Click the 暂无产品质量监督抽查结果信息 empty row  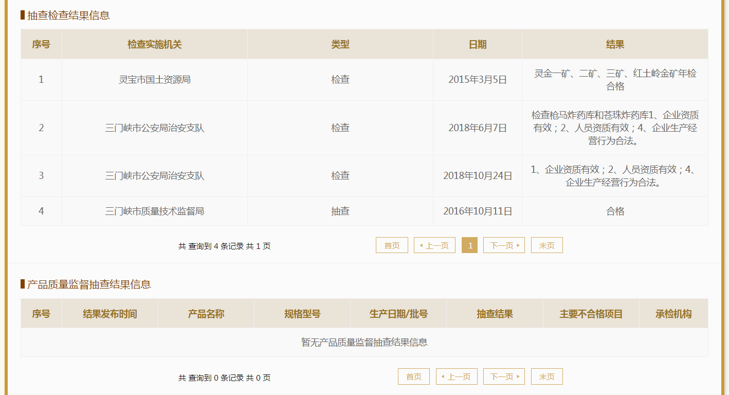click(x=364, y=342)
